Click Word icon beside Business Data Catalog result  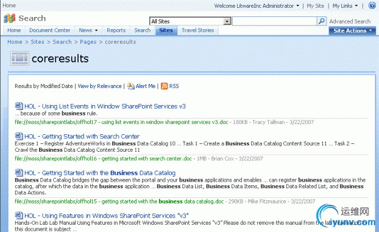pyautogui.click(x=19, y=172)
